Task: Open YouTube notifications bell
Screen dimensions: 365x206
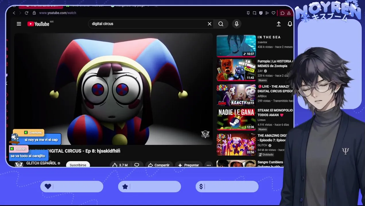Action: pyautogui.click(x=290, y=24)
